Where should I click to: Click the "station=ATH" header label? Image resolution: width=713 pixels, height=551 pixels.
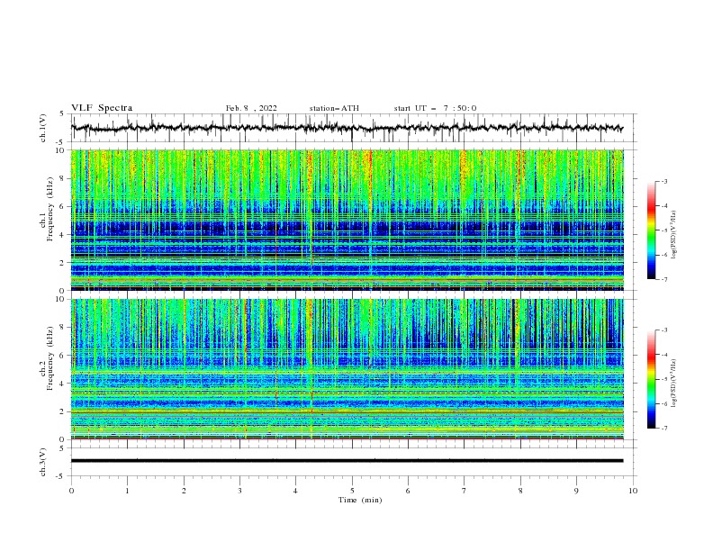point(334,108)
